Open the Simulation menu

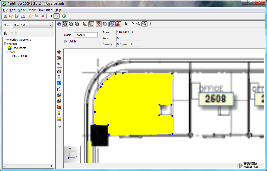[x=45, y=10]
